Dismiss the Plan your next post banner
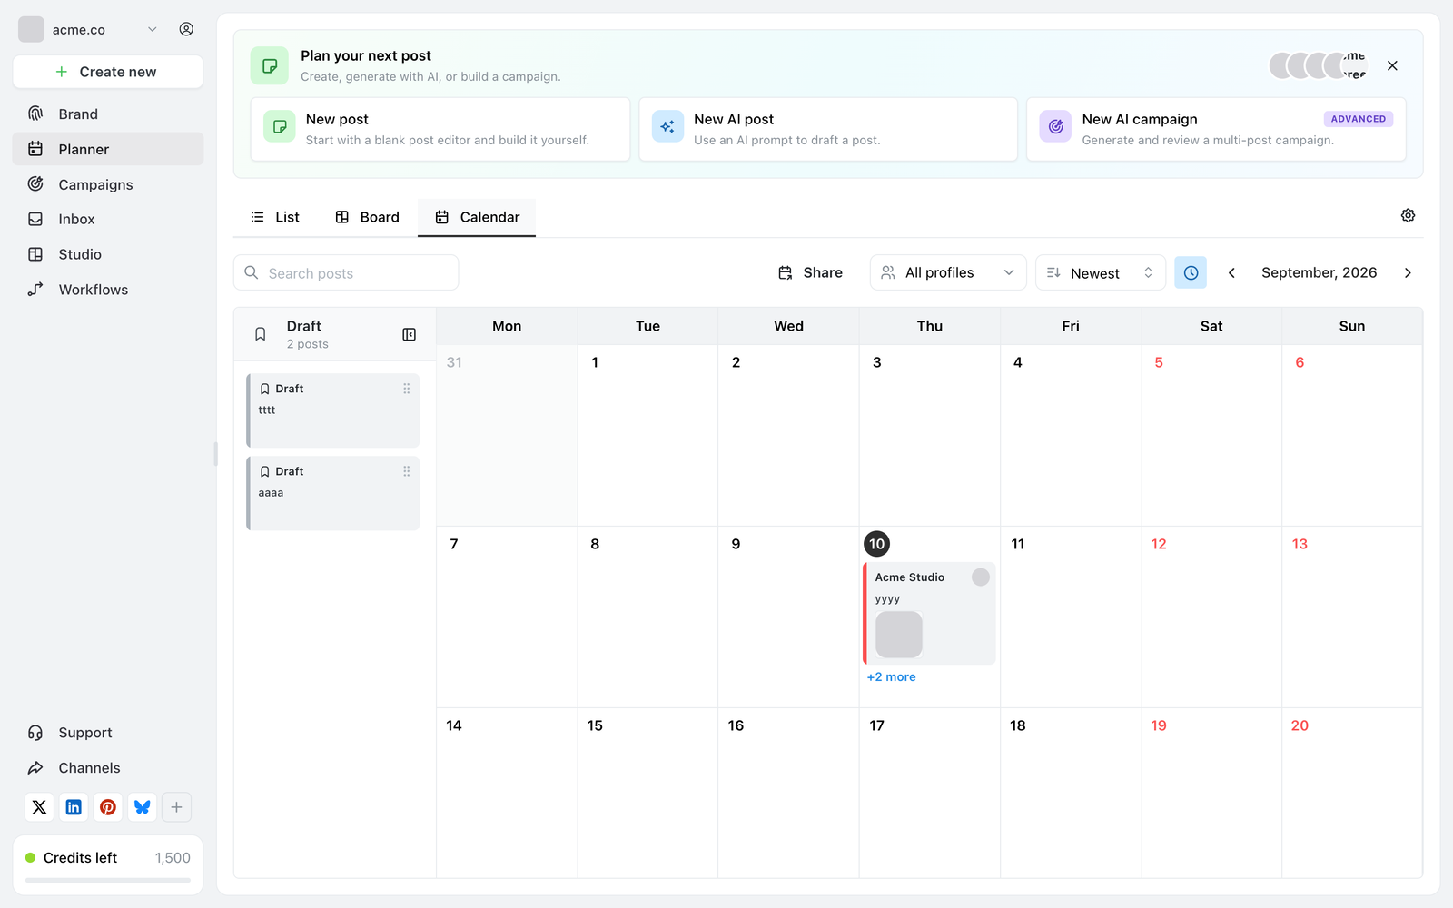 (x=1392, y=65)
